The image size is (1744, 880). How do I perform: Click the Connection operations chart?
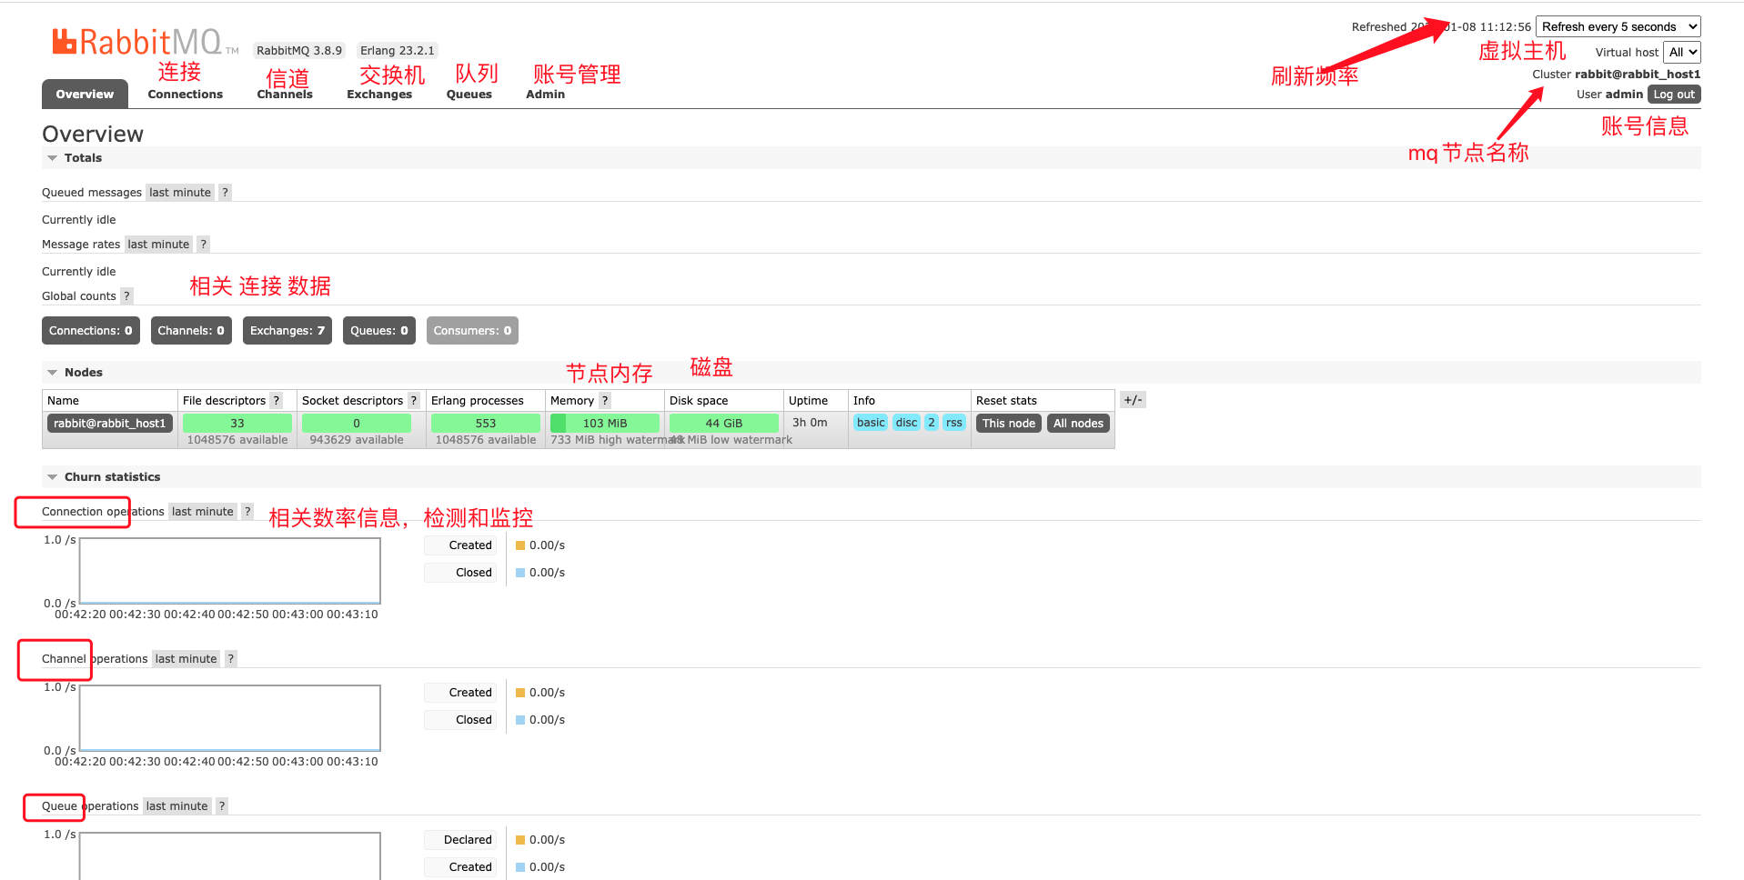tap(230, 570)
